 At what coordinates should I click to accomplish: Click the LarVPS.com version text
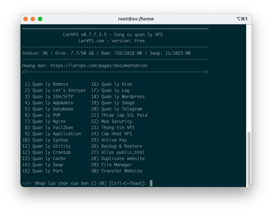(x=112, y=41)
